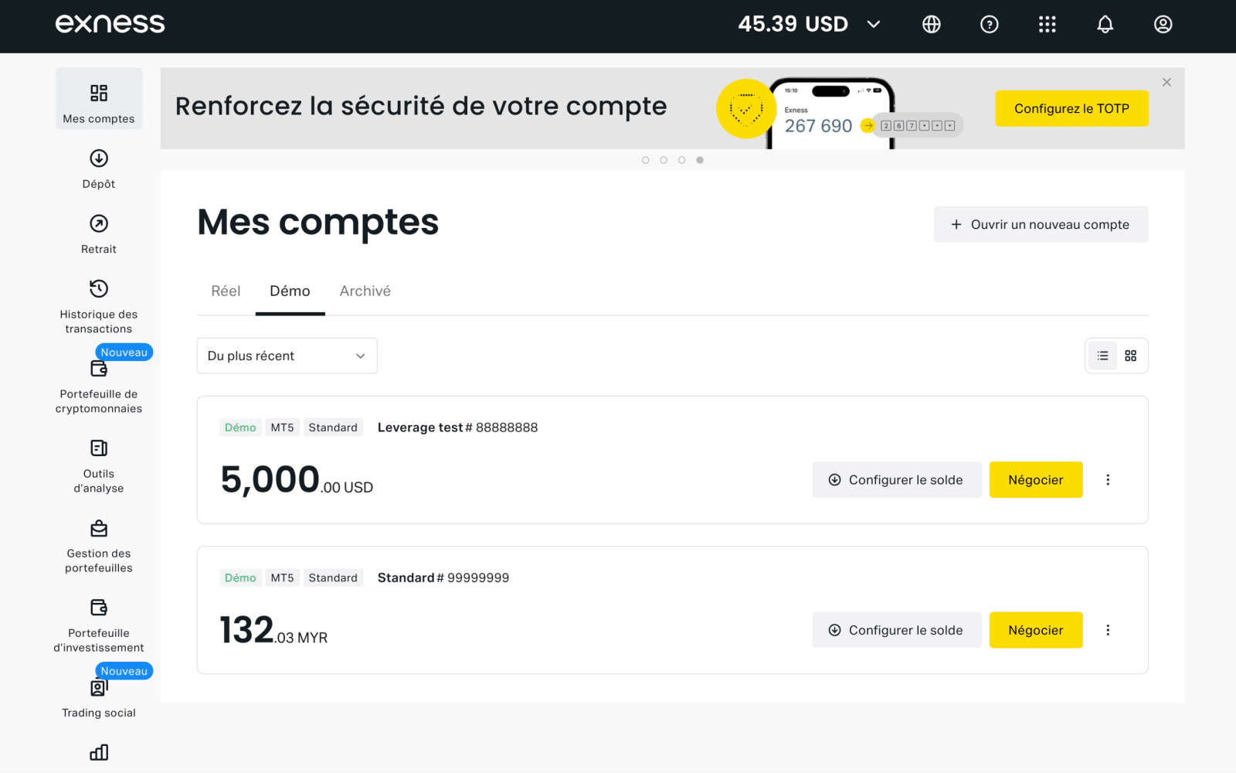
Task: Switch accounts to grid view
Action: (1131, 356)
